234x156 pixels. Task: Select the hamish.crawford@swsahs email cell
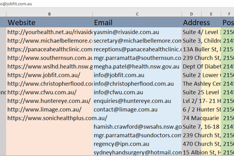pyautogui.click(x=137, y=127)
